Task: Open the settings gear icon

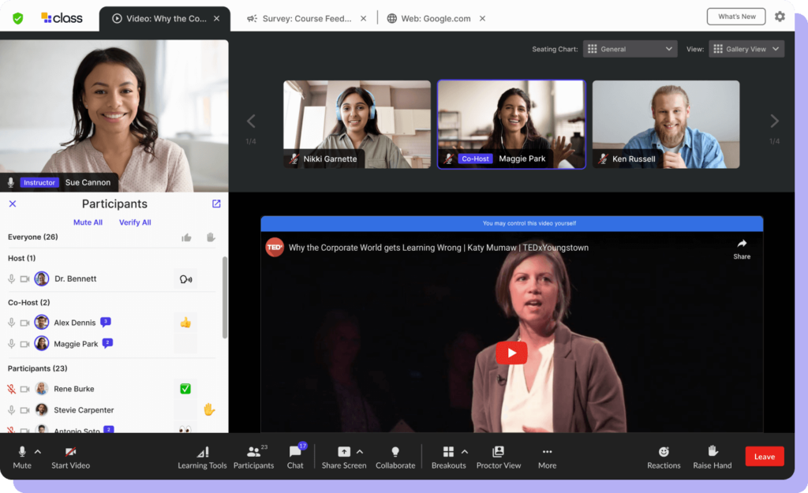Action: pyautogui.click(x=780, y=17)
